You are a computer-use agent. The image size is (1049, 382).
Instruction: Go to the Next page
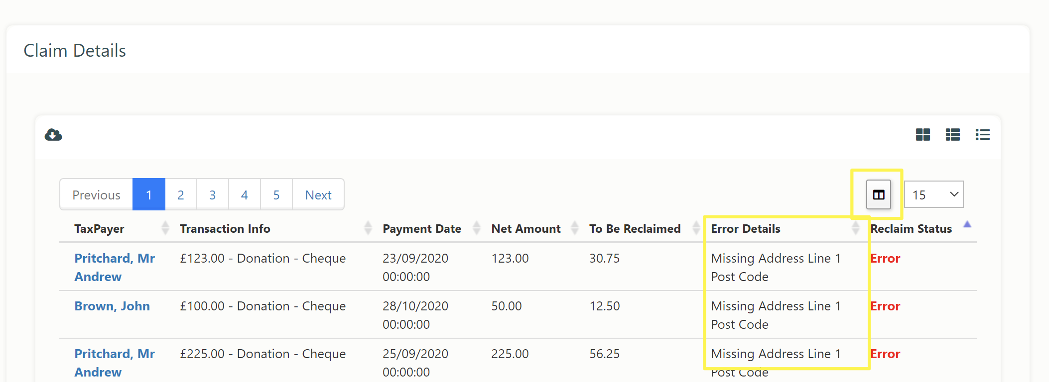coord(318,194)
